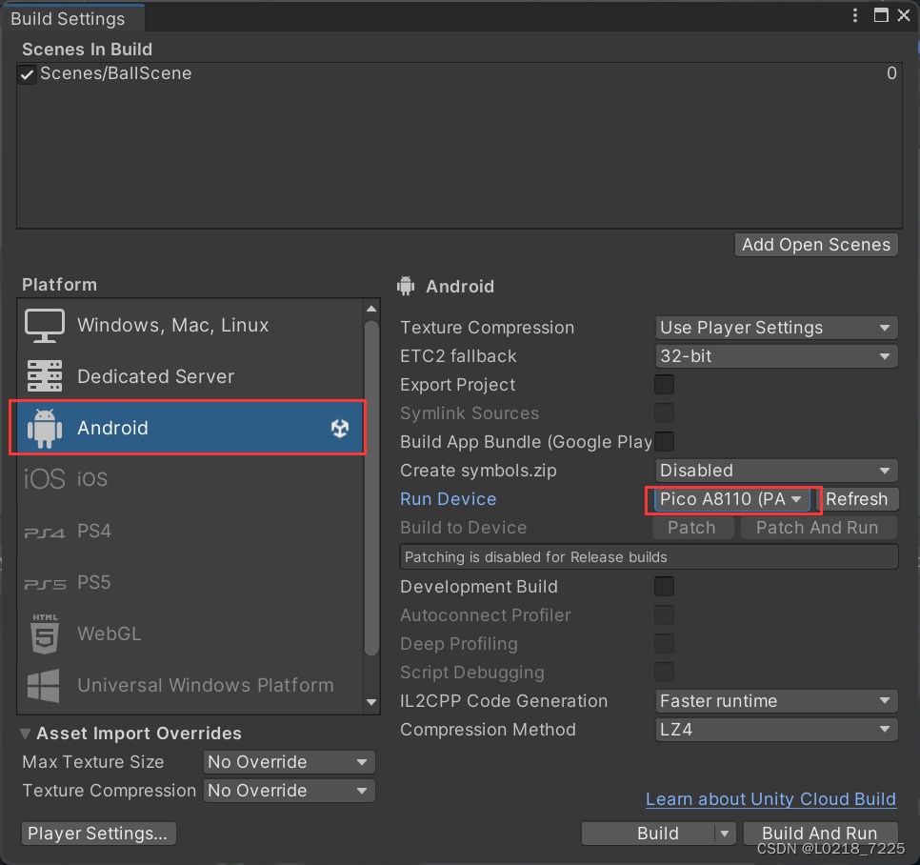The height and width of the screenshot is (865, 920).
Task: Open the Compression Method dropdown
Action: [x=776, y=730]
